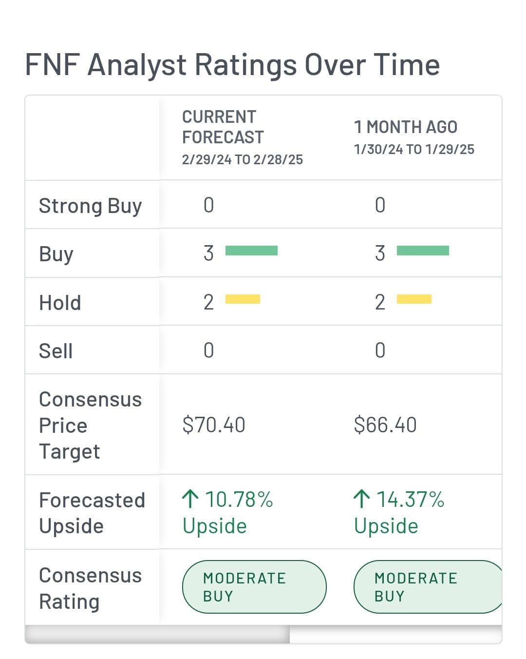Click the 1 month ago yellow Hold bar

(x=414, y=299)
